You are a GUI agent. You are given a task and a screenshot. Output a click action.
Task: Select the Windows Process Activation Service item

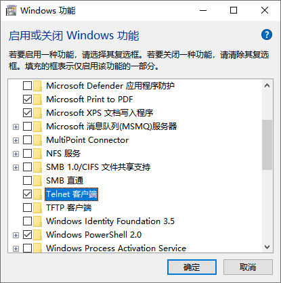click(116, 248)
